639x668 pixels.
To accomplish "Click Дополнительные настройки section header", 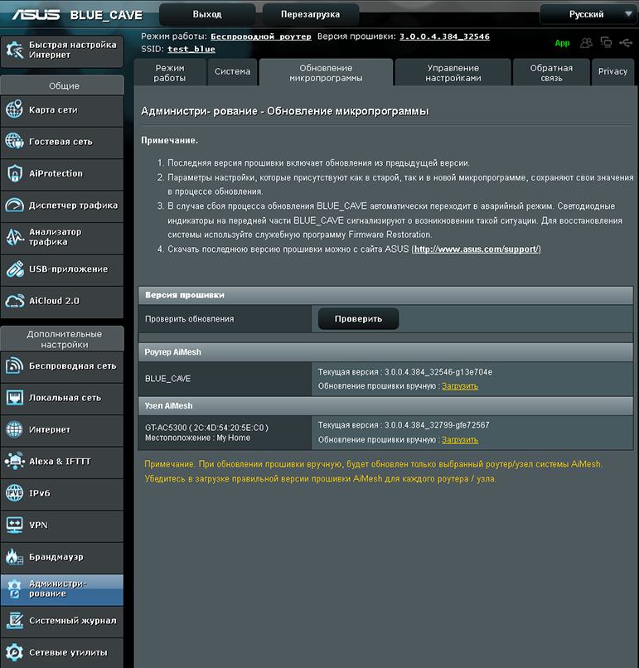I will (62, 339).
